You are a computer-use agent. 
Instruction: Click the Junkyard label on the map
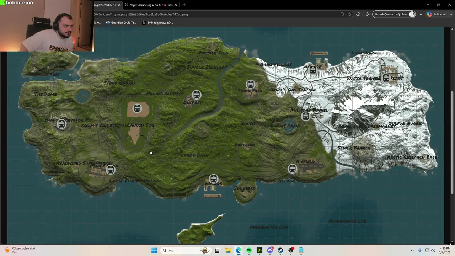coord(245,188)
